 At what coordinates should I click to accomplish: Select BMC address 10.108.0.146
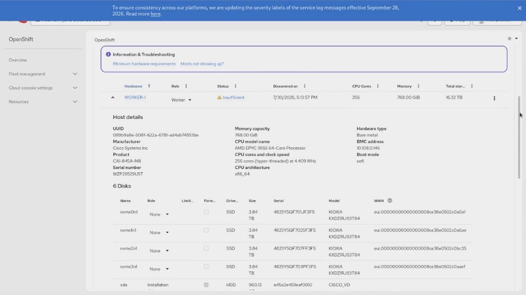coord(368,148)
